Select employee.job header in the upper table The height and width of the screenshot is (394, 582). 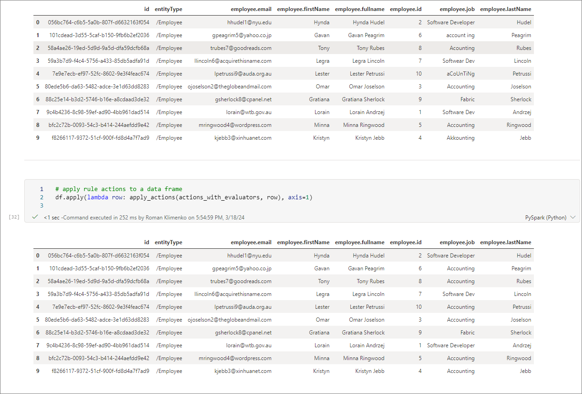(x=457, y=9)
